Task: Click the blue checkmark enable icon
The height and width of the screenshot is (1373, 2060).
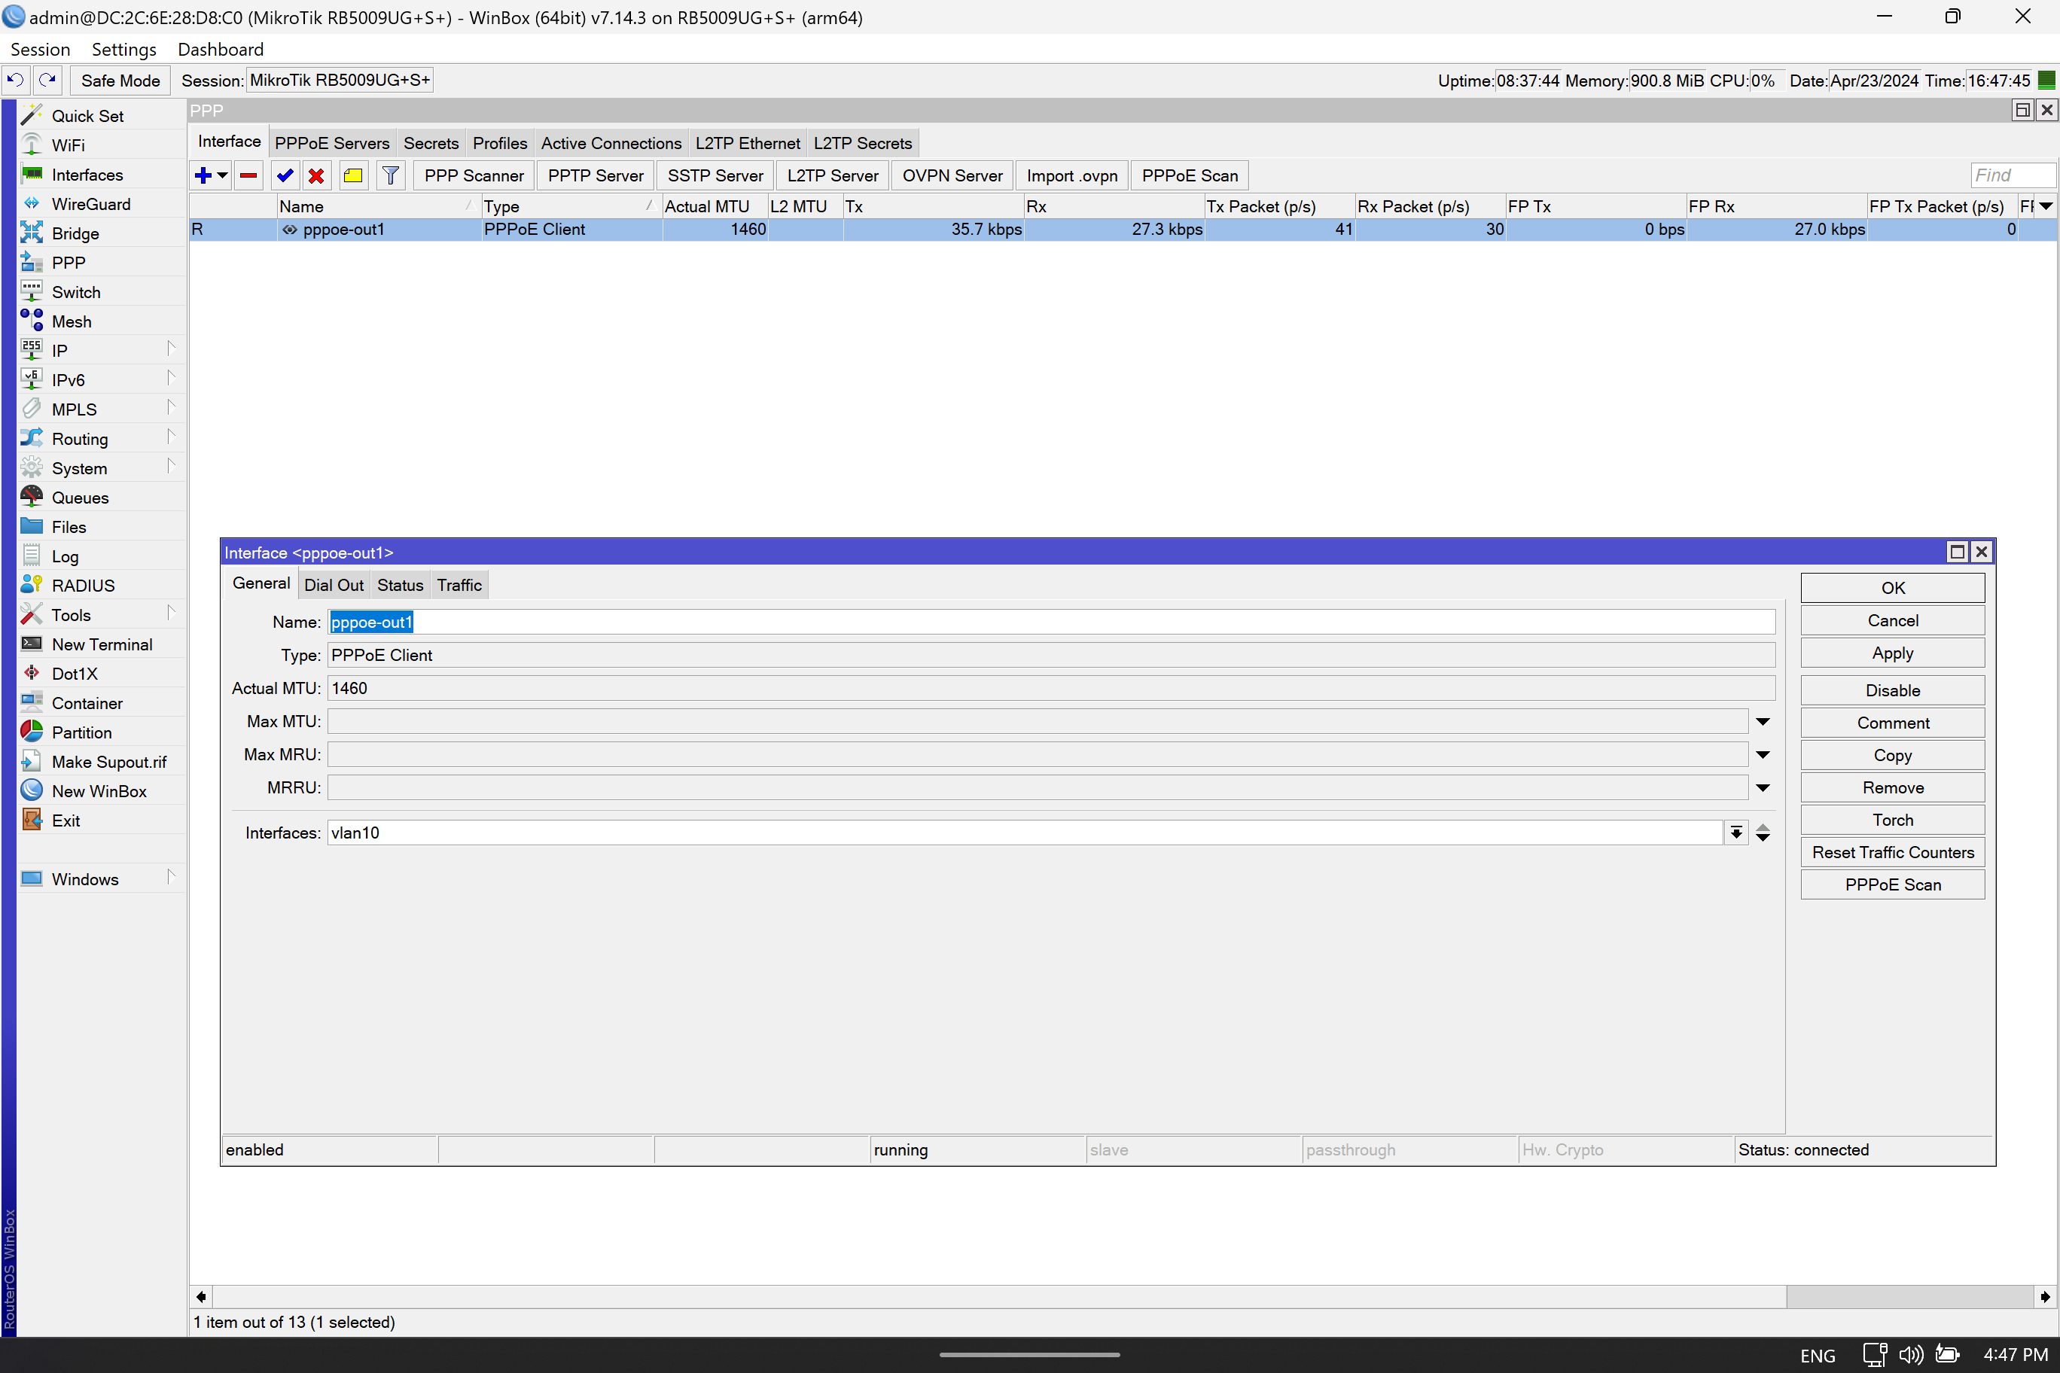Action: click(x=285, y=175)
